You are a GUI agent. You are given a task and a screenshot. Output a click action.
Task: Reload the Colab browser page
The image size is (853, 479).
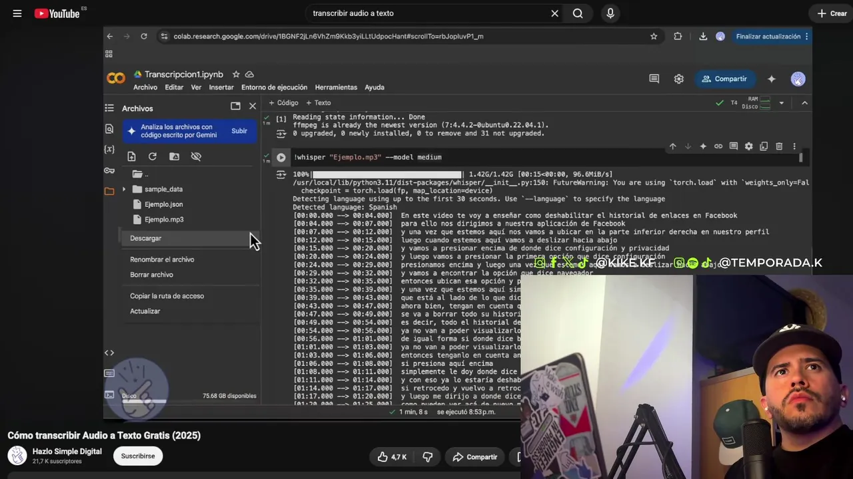[144, 37]
